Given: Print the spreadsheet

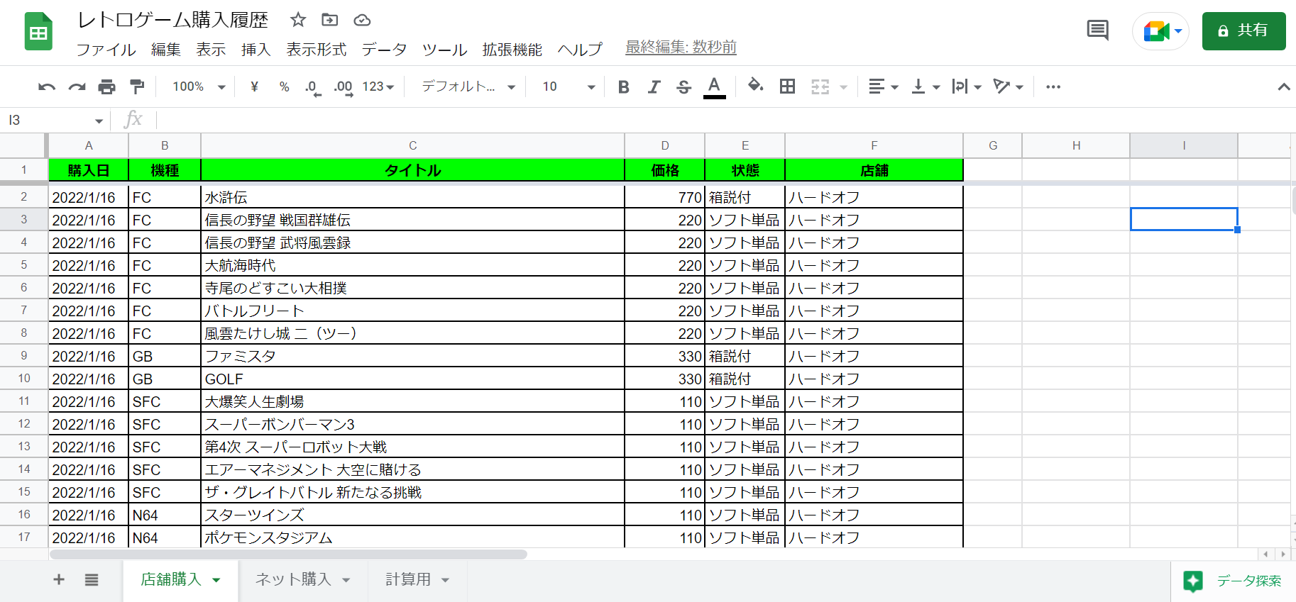Looking at the screenshot, I should (x=106, y=87).
